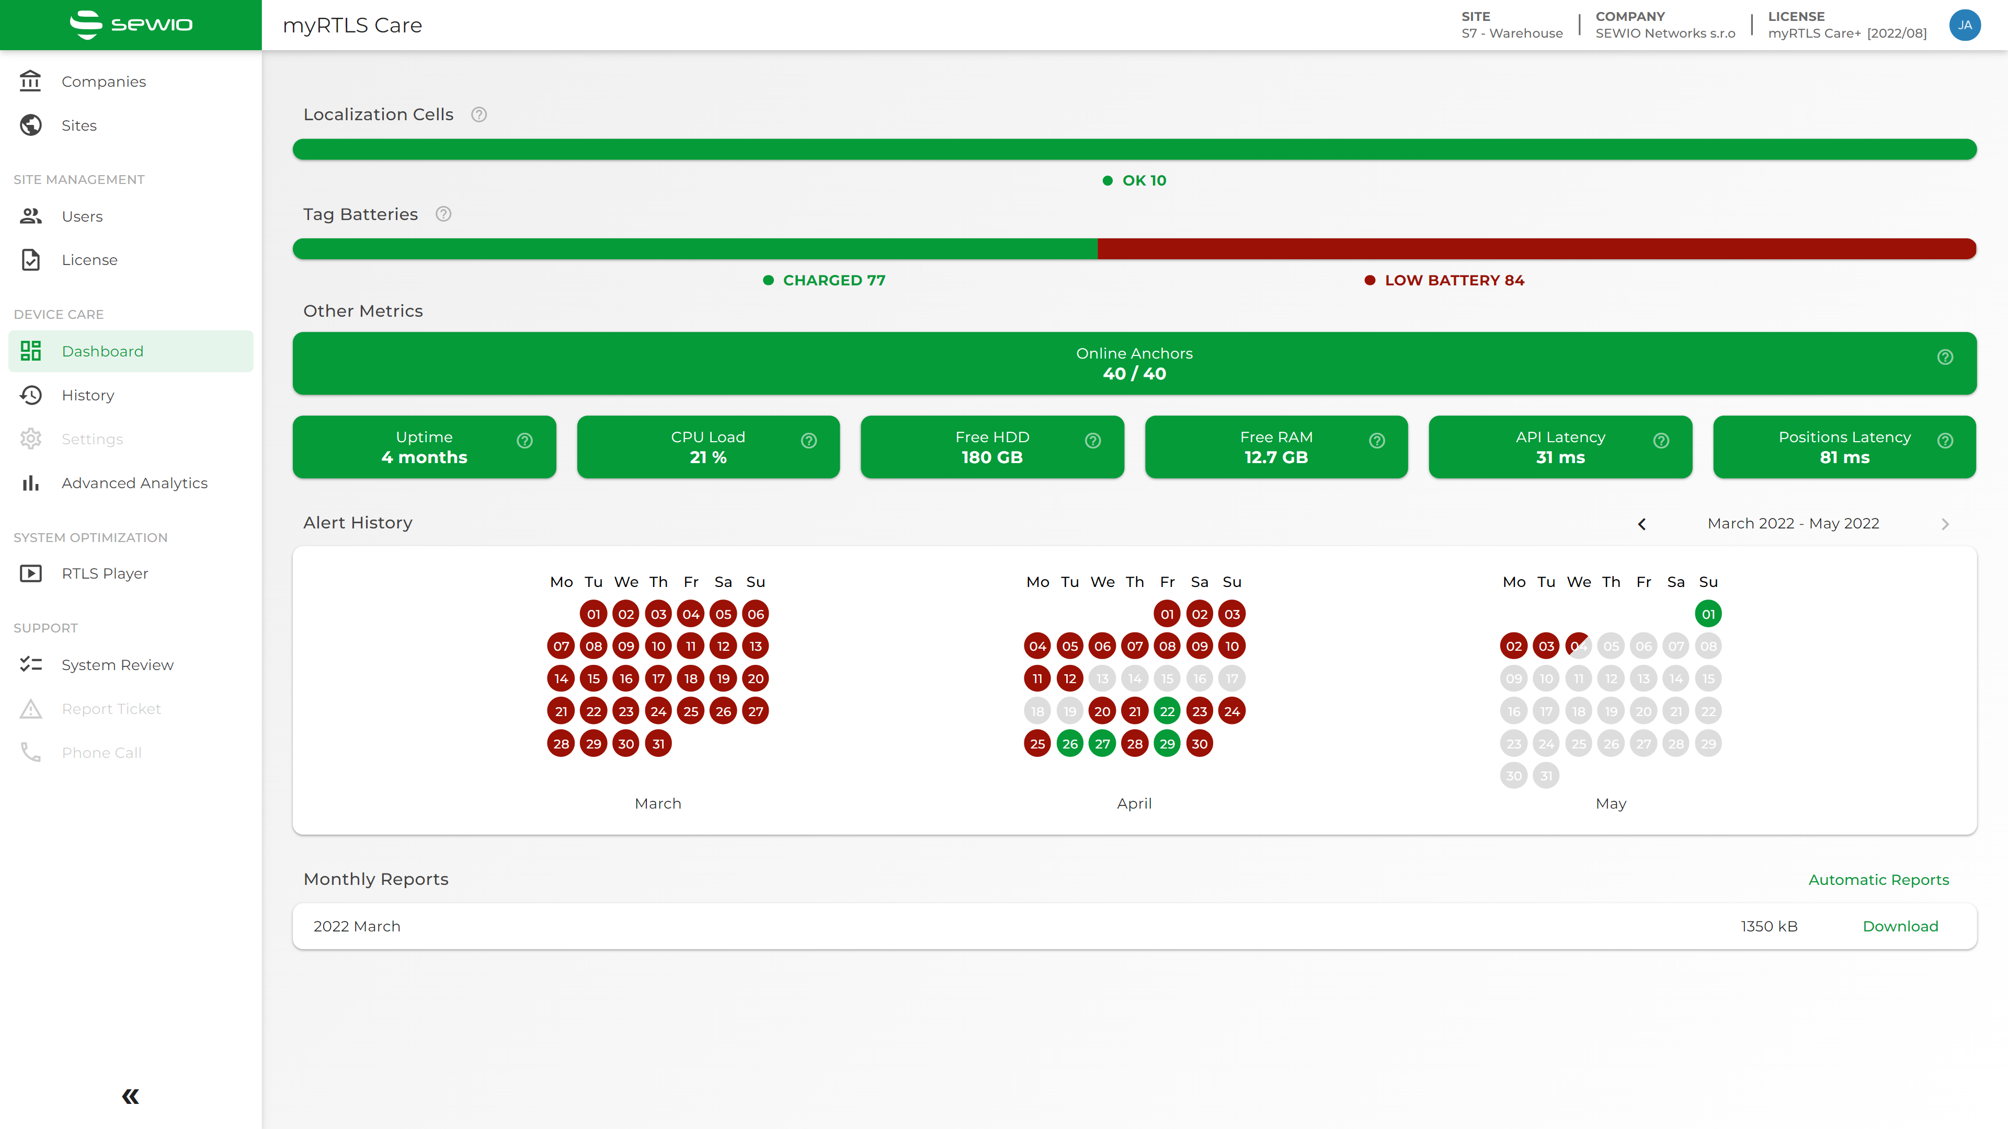The width and height of the screenshot is (2008, 1129).
Task: Open System Review in Support section
Action: [117, 665]
